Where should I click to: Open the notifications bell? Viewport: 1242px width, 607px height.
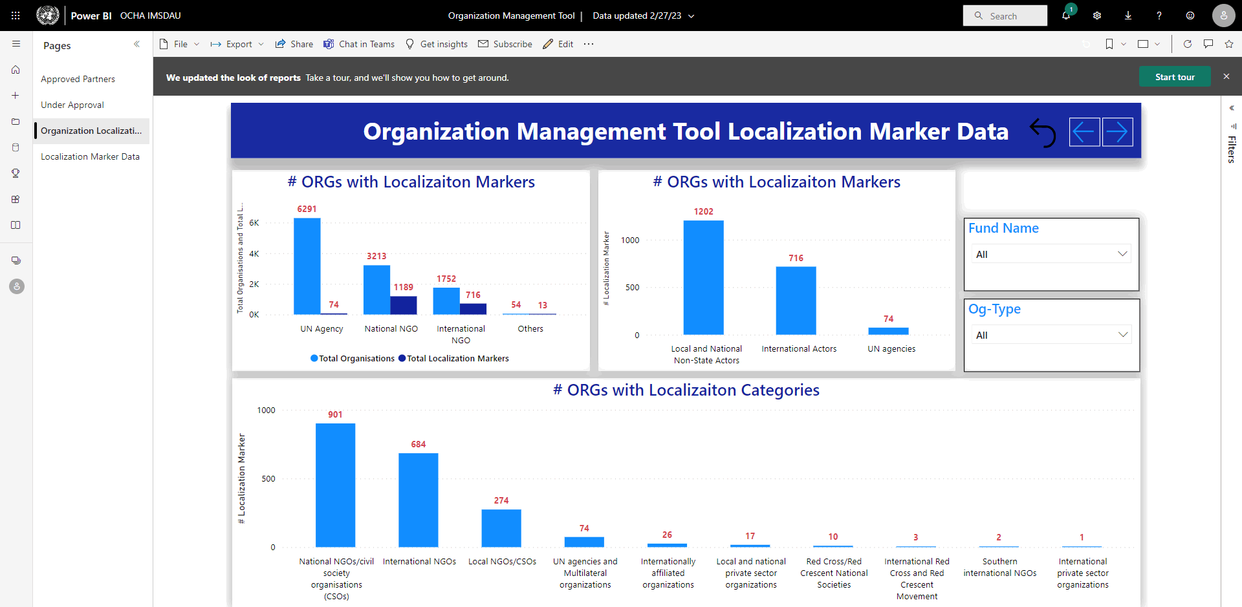(x=1066, y=16)
